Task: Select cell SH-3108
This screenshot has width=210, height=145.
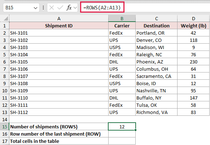Action: (x=59, y=84)
